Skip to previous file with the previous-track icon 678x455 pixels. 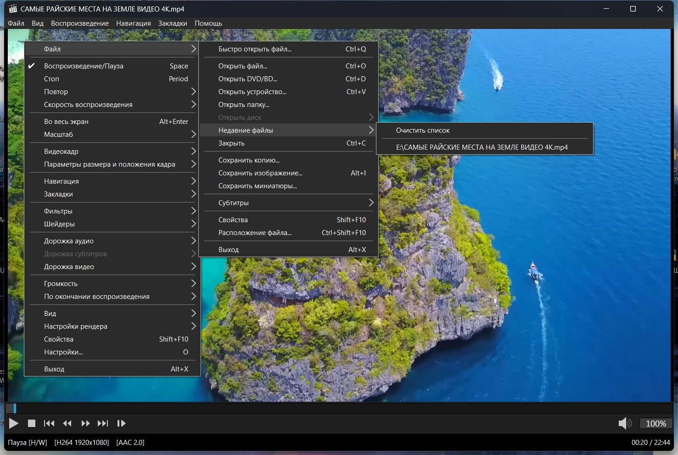[x=49, y=423]
